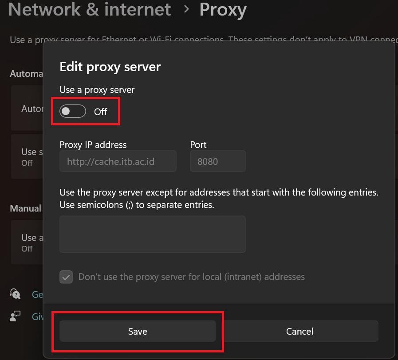Click the Use a proxy server label

(97, 90)
